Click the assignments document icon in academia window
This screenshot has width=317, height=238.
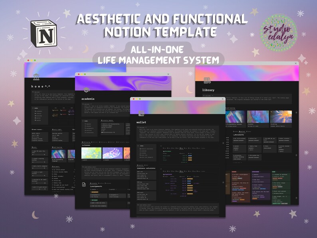click(84, 184)
